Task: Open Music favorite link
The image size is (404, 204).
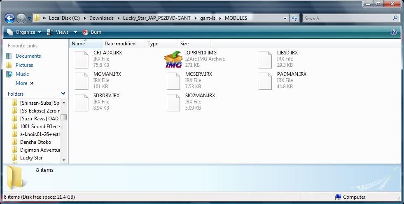Action: (x=22, y=74)
